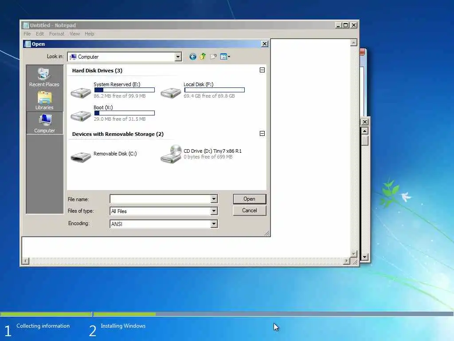454x341 pixels.
Task: Collapse Devices with Removable Storage group
Action: [262, 133]
